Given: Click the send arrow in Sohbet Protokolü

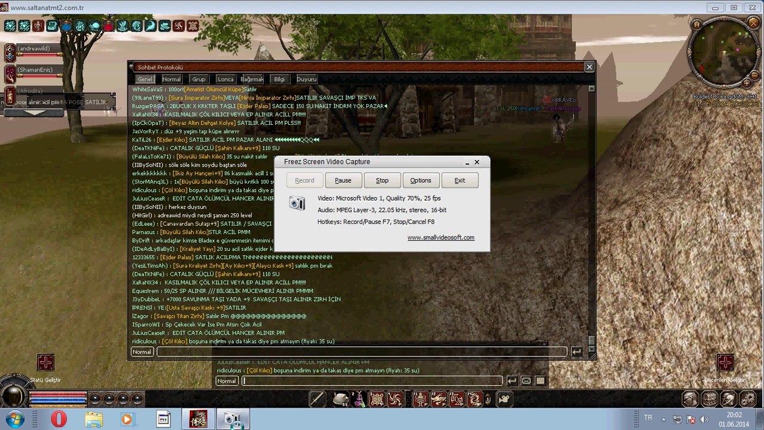Looking at the screenshot, I should point(577,352).
